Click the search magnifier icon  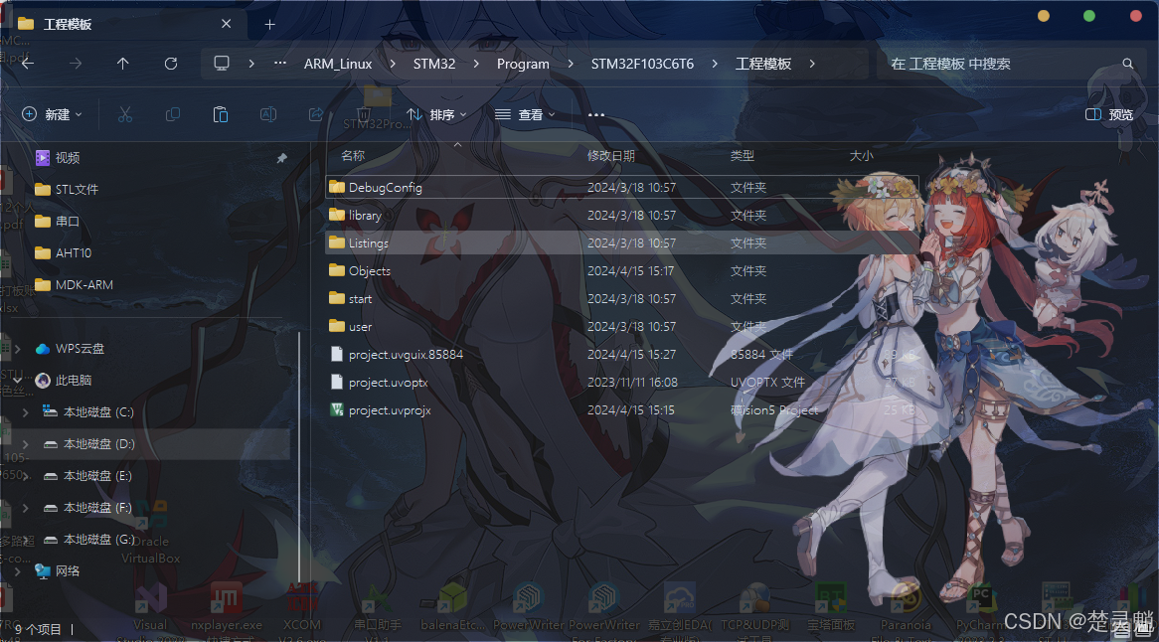tap(1127, 64)
